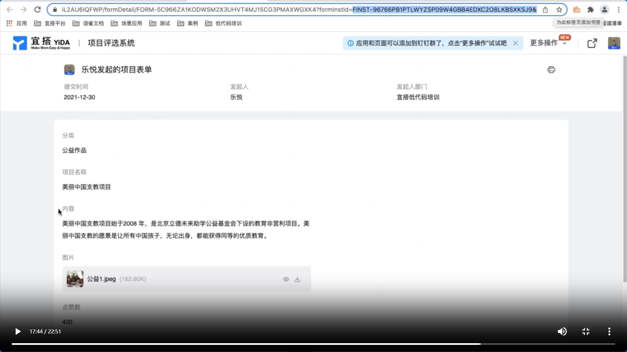Exit fullscreen mode of the video

586,331
